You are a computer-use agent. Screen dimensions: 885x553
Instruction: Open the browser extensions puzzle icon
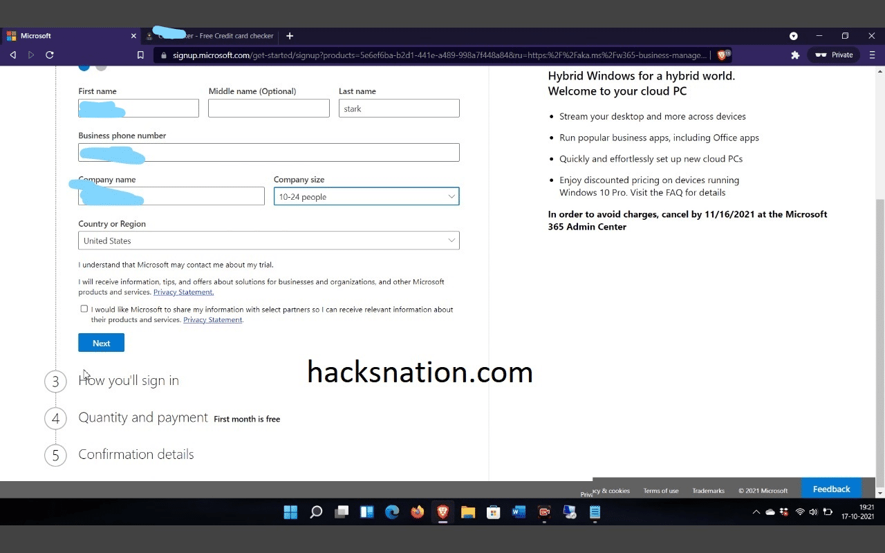(795, 55)
